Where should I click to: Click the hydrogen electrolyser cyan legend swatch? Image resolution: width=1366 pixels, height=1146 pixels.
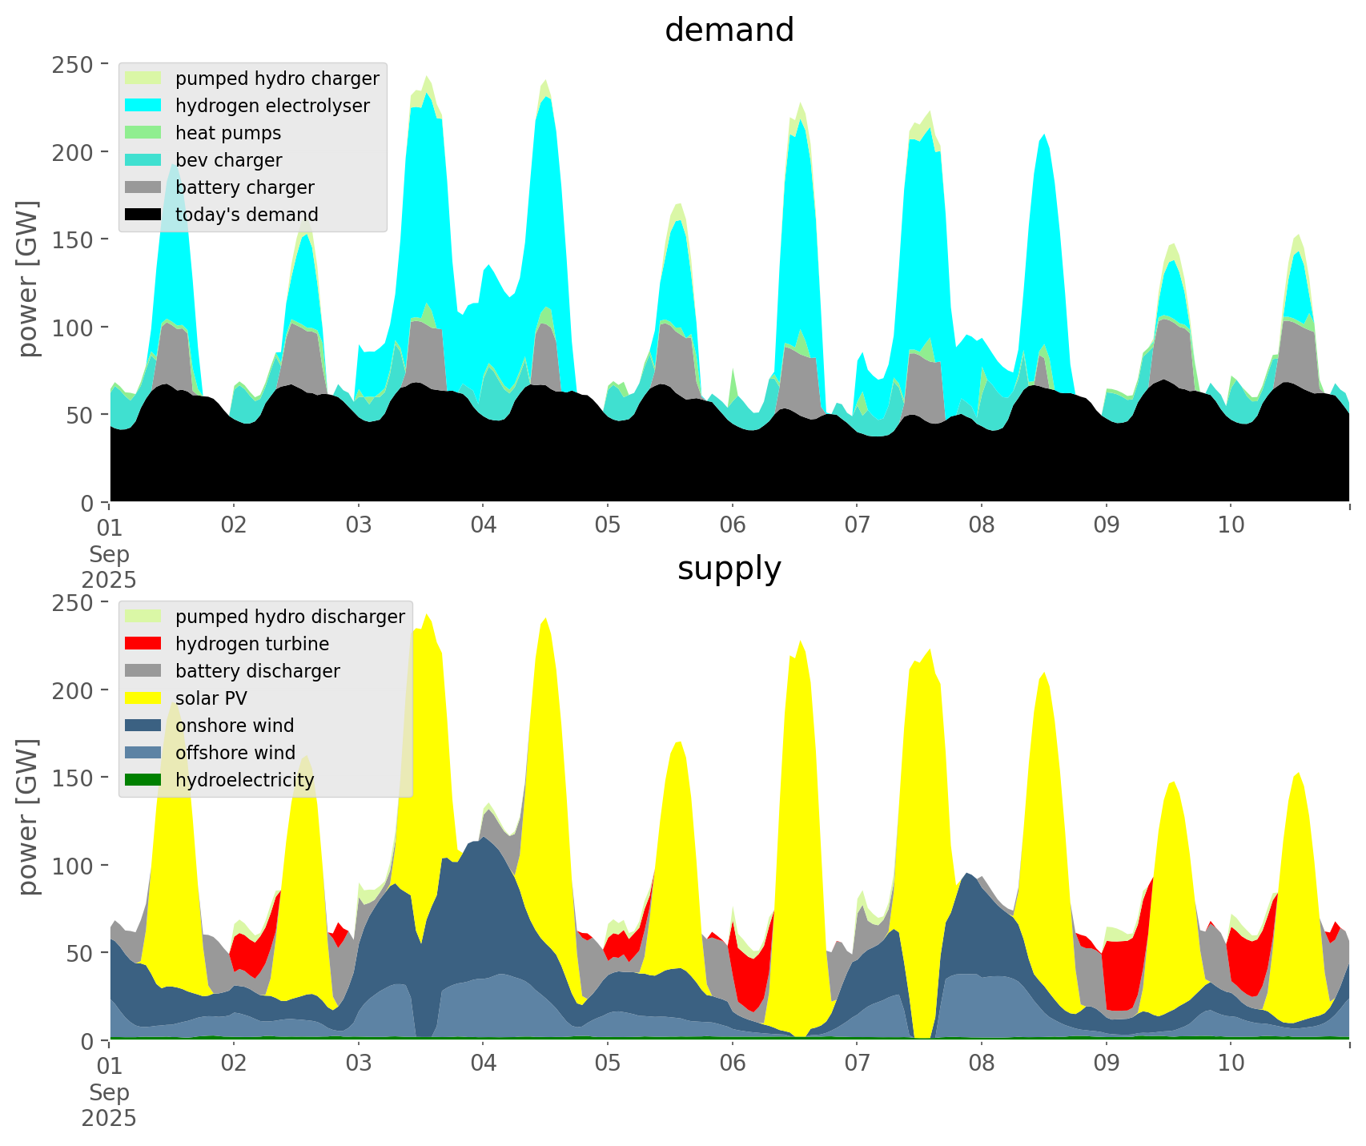[x=143, y=106]
